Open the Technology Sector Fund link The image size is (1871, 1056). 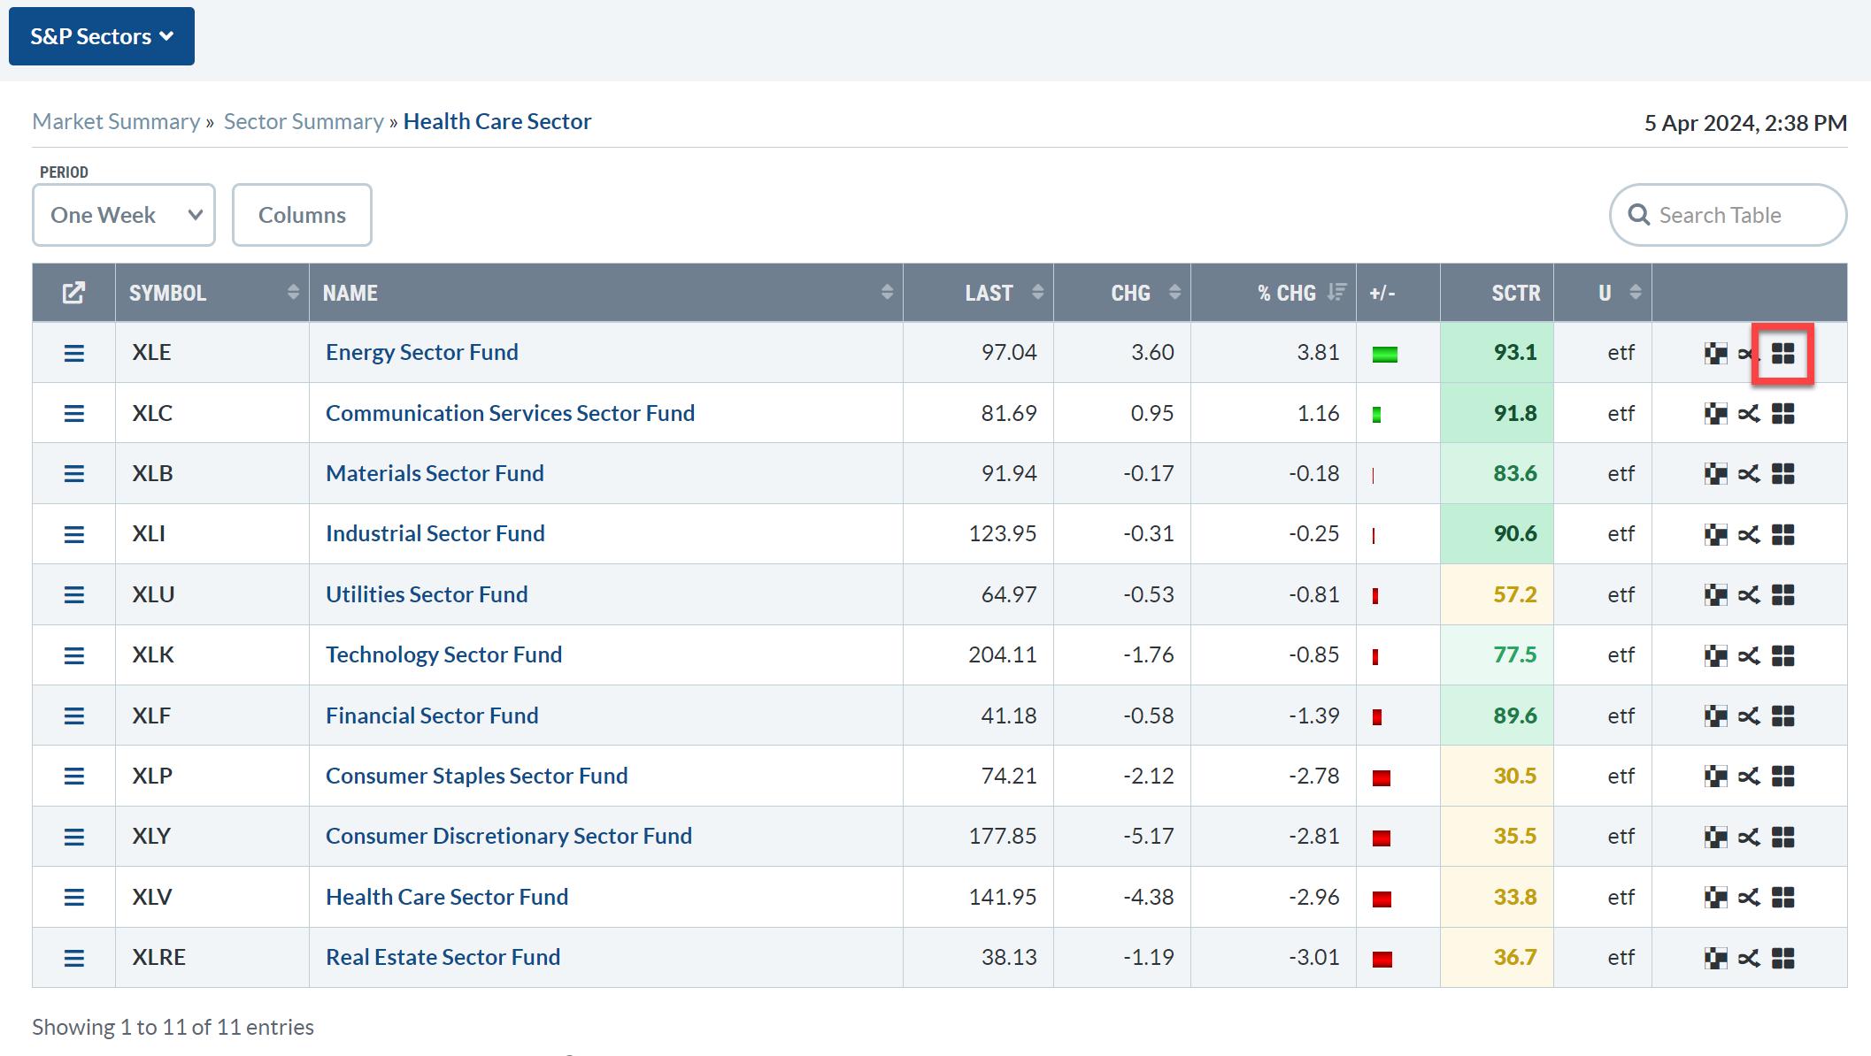(443, 655)
